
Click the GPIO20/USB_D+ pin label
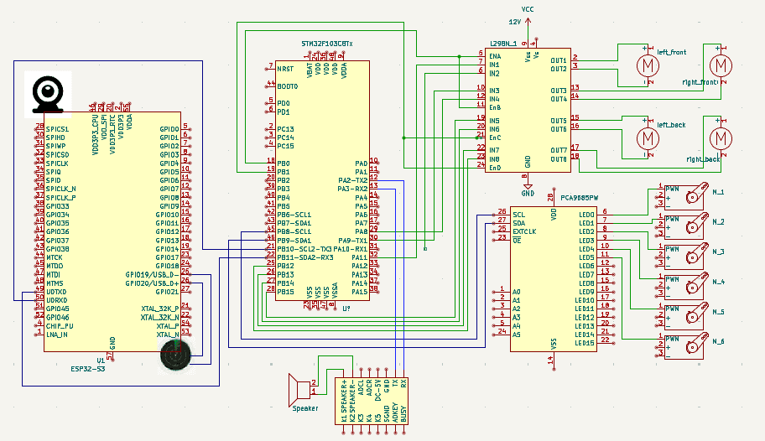pos(152,283)
